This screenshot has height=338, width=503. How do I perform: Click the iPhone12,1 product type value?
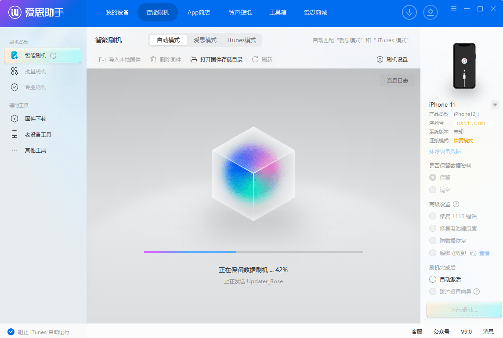coord(466,114)
